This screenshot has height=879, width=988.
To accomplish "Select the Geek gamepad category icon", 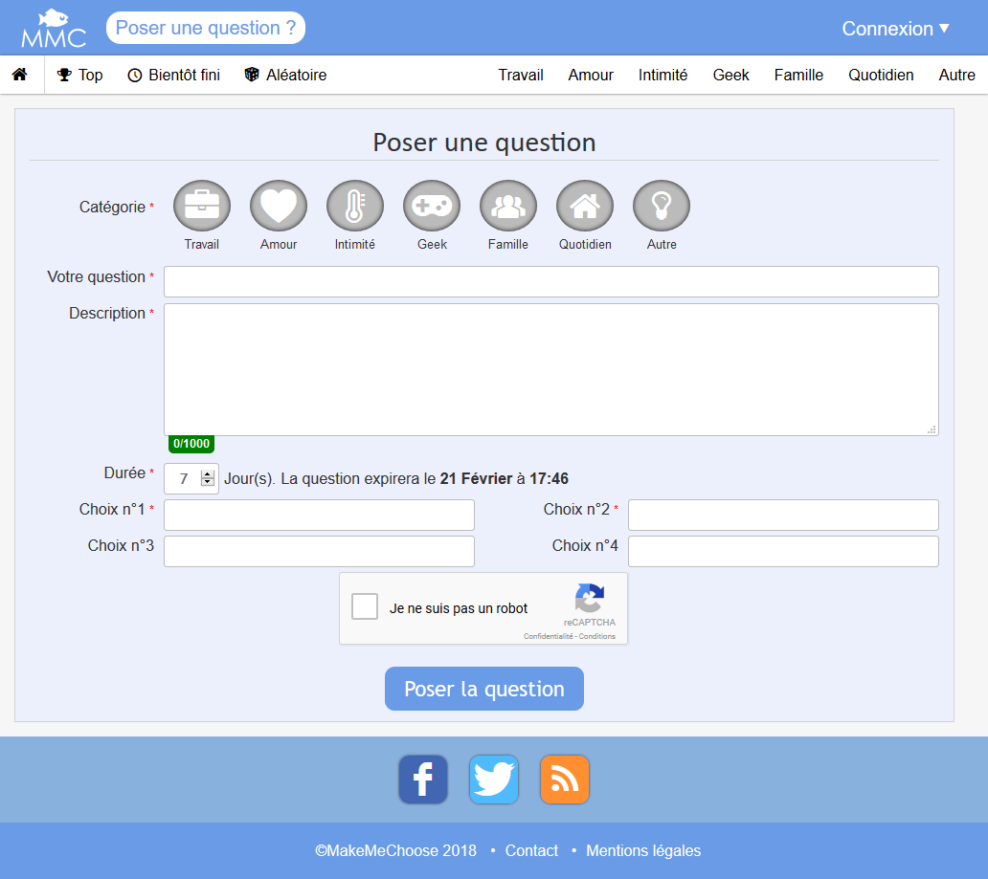I will [x=432, y=206].
